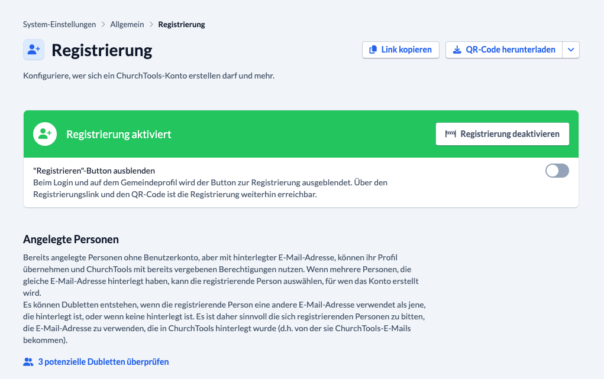Copy the registration link with Link kopieren
The width and height of the screenshot is (604, 379).
400,50
